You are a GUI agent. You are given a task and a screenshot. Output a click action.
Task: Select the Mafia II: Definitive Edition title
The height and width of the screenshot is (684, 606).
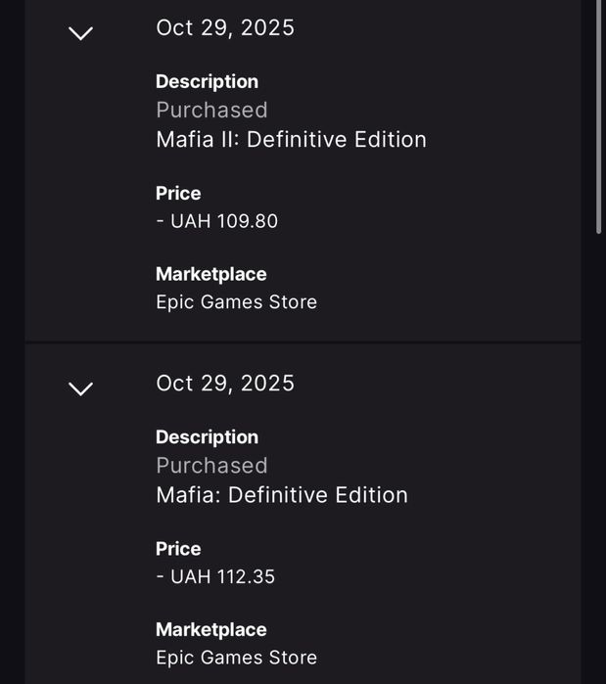pos(291,140)
